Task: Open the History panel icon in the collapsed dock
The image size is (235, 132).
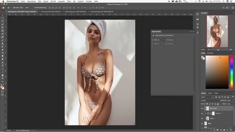Action: [x=198, y=14]
